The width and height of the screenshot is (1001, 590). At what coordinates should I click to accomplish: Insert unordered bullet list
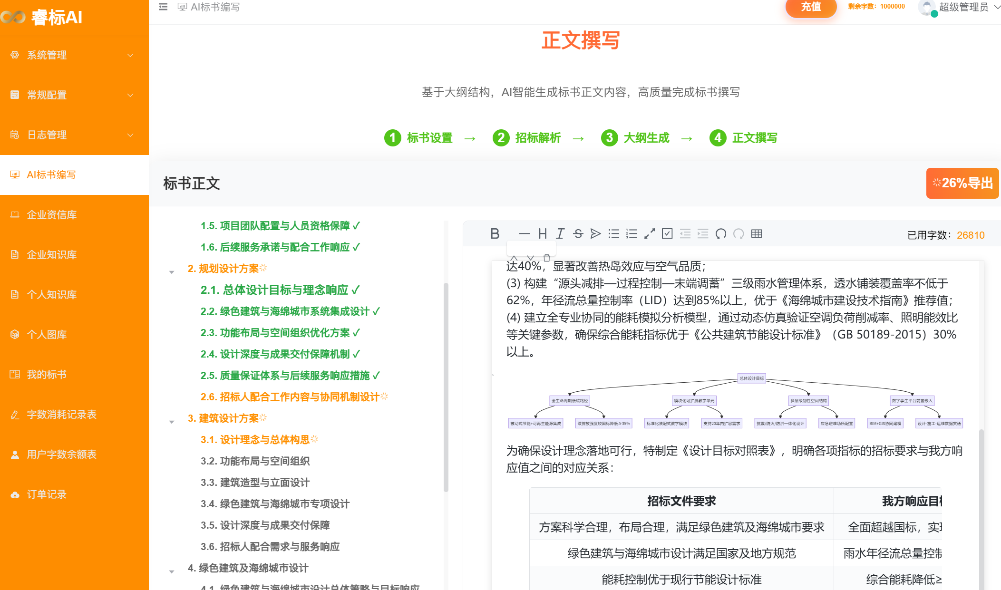point(613,234)
